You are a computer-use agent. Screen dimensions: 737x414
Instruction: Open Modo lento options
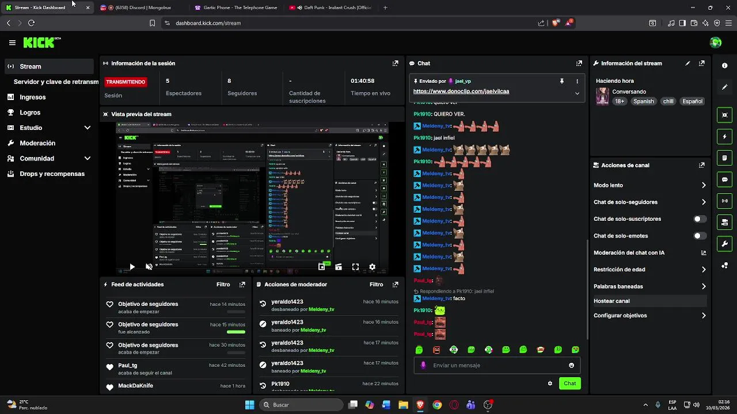coord(649,185)
